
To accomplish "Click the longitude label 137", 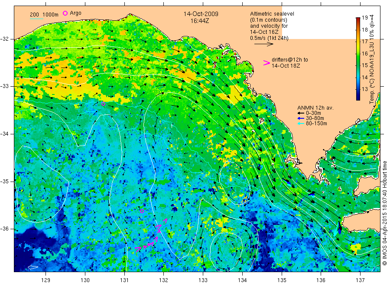I will tap(360, 280).
